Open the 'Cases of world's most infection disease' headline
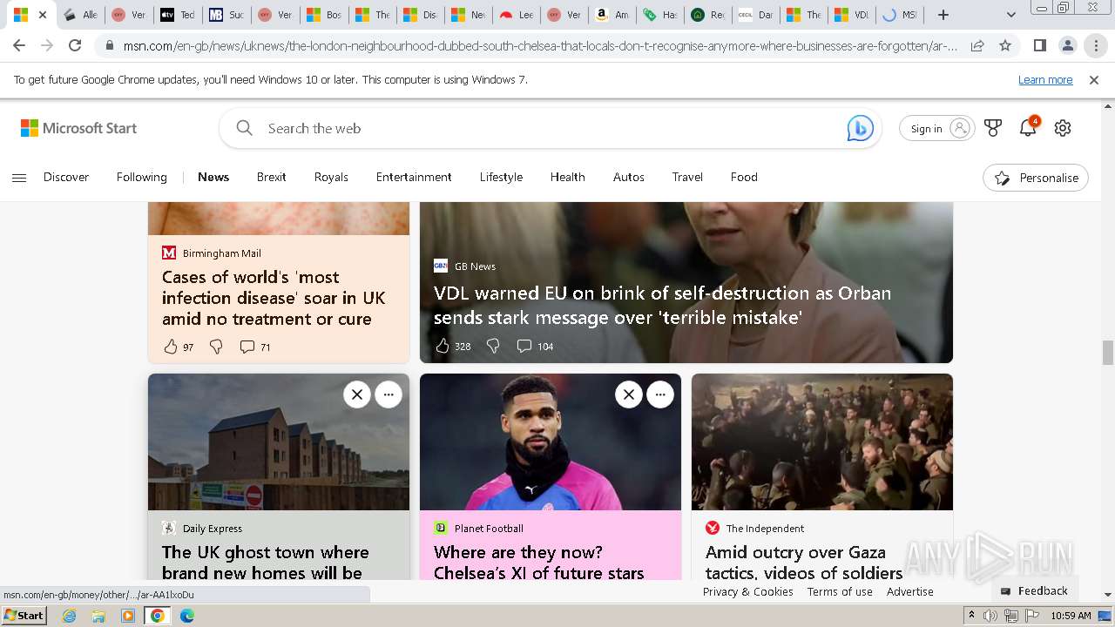 tap(274, 298)
